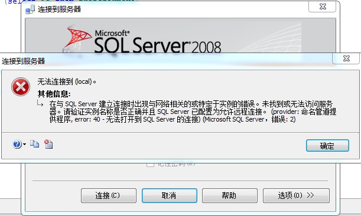Viewport: 361px width, 216px height.
Task: Close the 连接到服务器 connect window
Action: pos(323,6)
